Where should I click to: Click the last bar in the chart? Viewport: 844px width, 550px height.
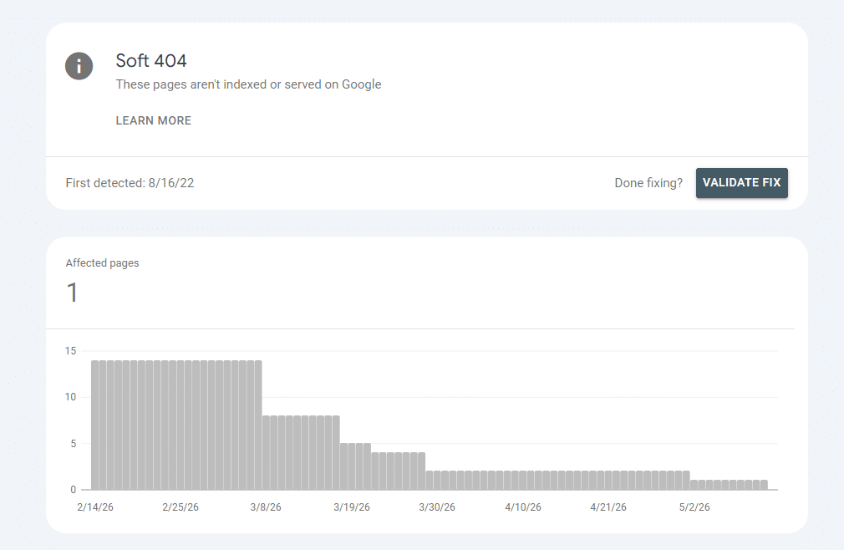764,485
